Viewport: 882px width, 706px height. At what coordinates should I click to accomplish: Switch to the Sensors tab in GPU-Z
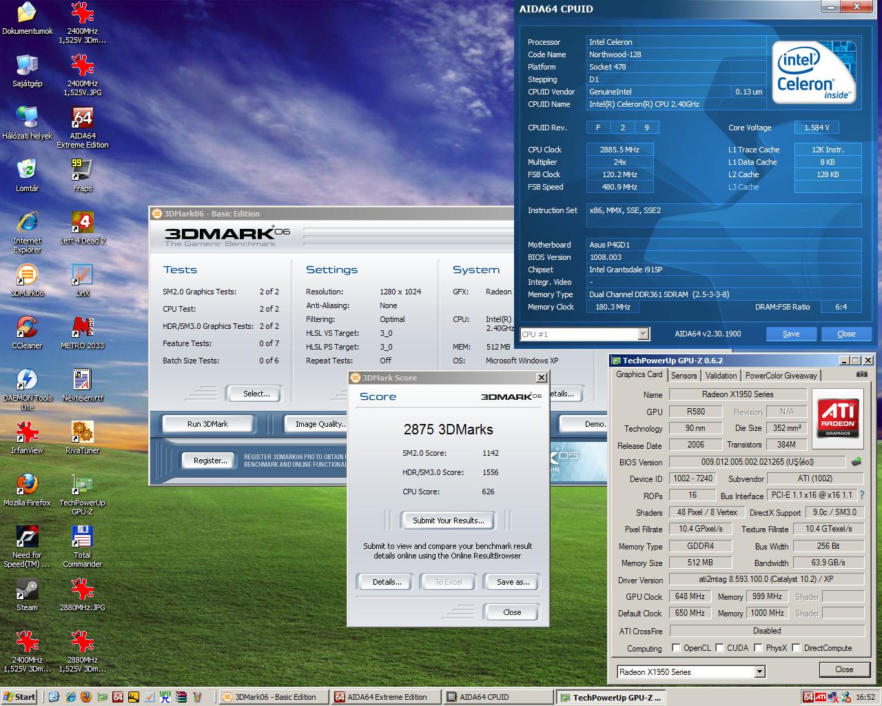tap(684, 376)
